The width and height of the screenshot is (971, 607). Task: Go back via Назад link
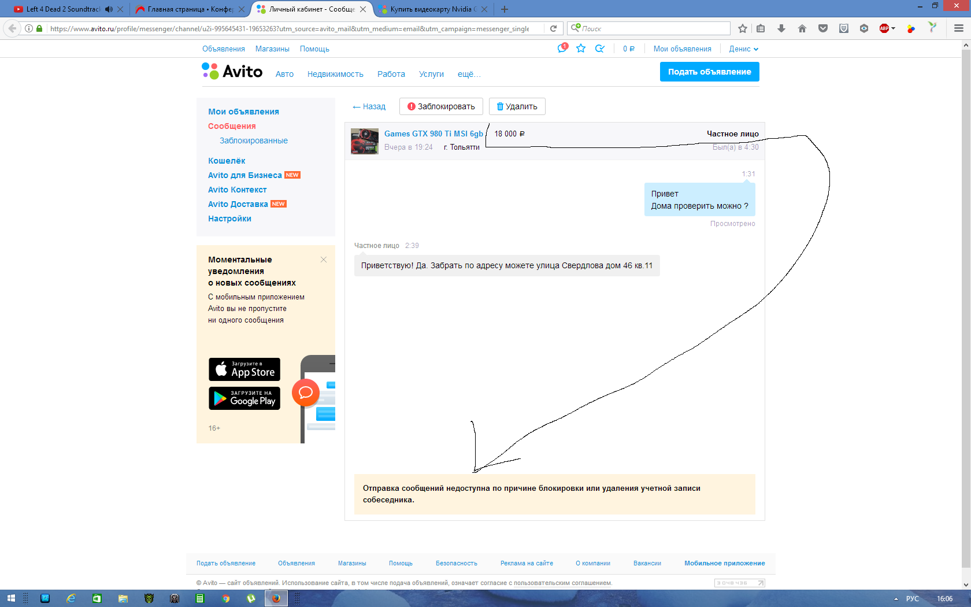[x=369, y=106]
